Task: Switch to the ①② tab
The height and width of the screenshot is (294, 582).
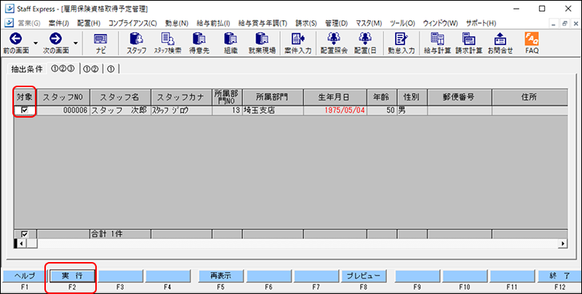Action: pyautogui.click(x=91, y=69)
